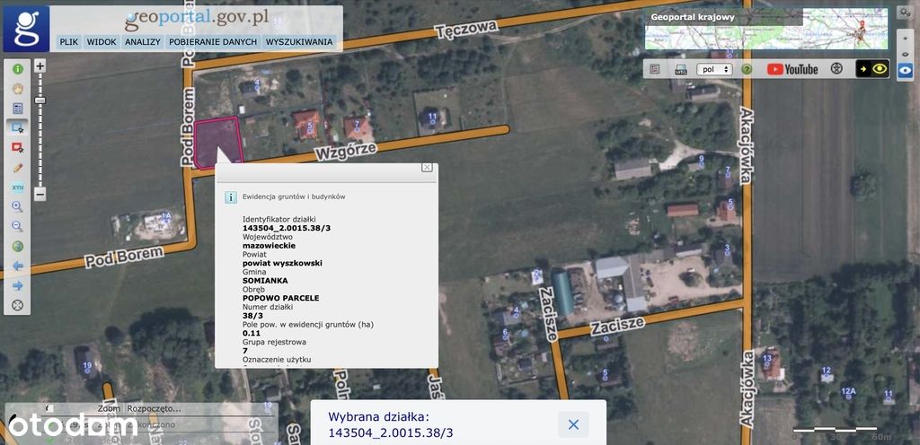Open the POBIERANIE DANYCH menu
920x445 pixels.
coord(213,41)
